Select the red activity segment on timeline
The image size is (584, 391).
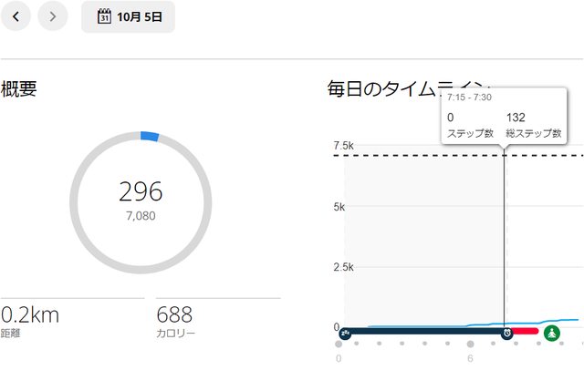tap(526, 332)
